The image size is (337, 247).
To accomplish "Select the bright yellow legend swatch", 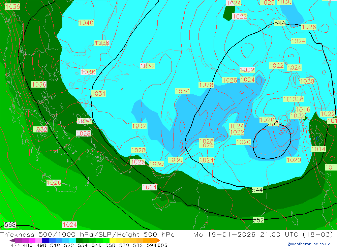I will coord(113,240).
